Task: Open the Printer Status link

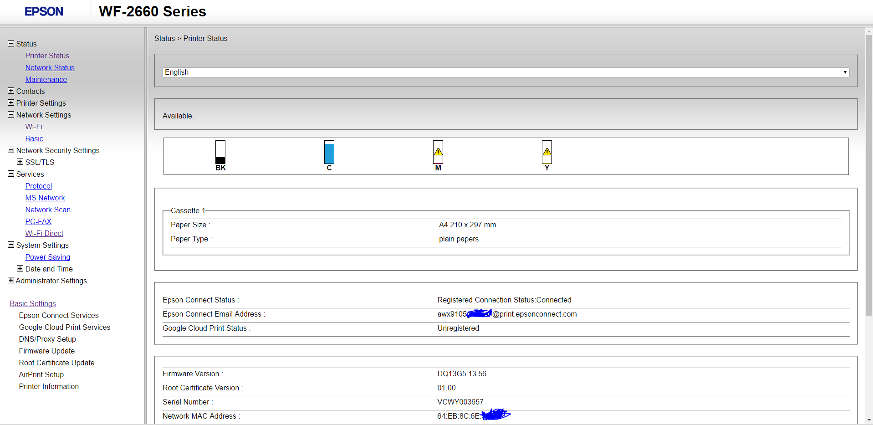Action: (47, 56)
